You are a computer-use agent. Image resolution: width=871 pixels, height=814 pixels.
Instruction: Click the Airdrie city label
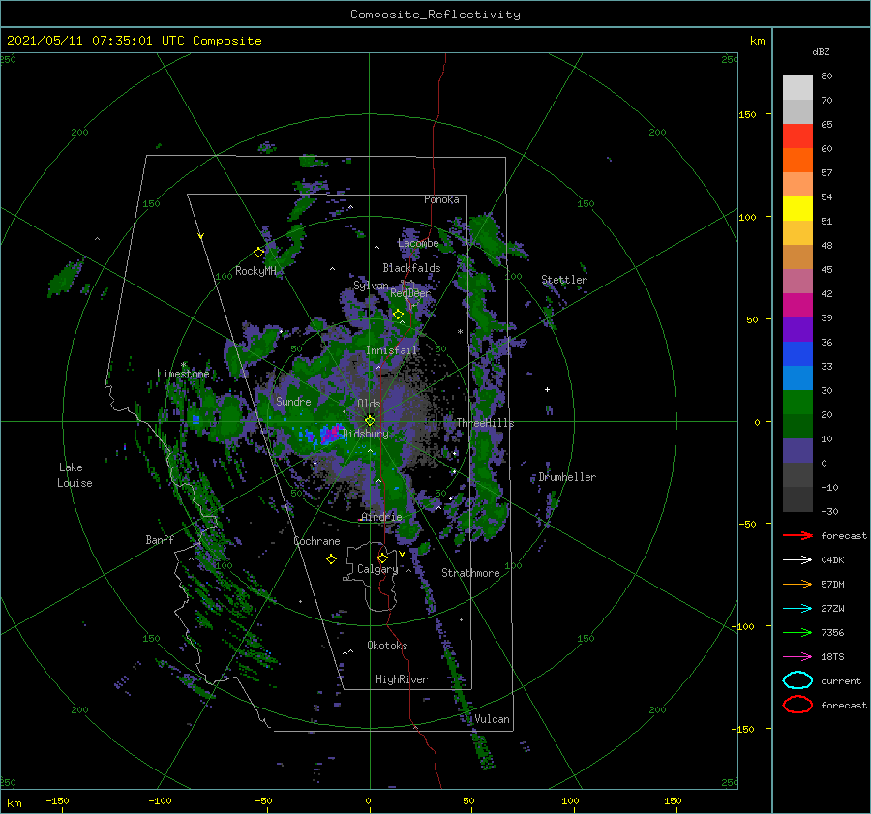(x=381, y=517)
